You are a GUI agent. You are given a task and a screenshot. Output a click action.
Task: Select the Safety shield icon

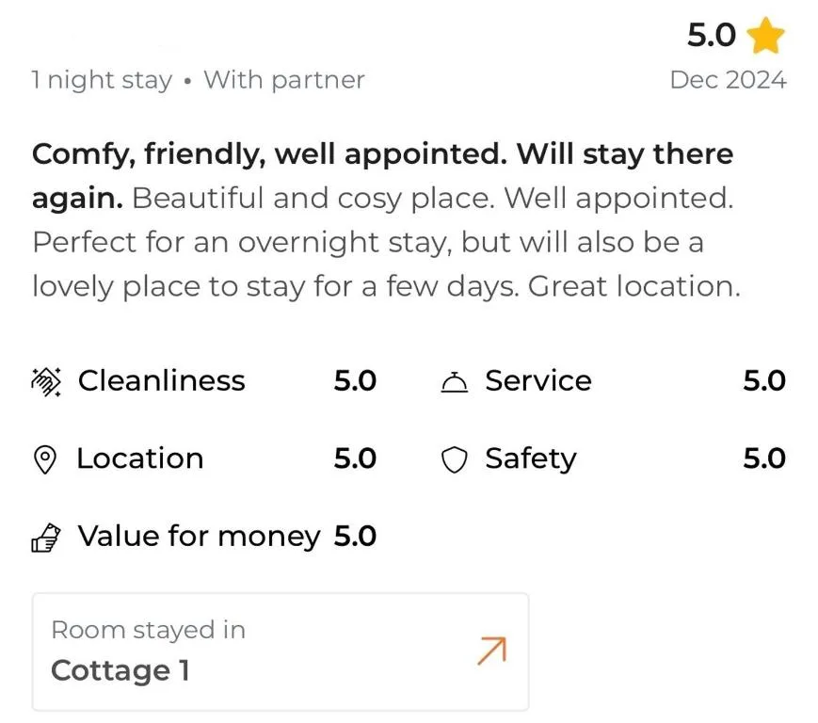pyautogui.click(x=454, y=459)
